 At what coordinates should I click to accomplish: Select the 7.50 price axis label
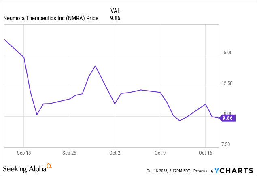[x=228, y=144]
